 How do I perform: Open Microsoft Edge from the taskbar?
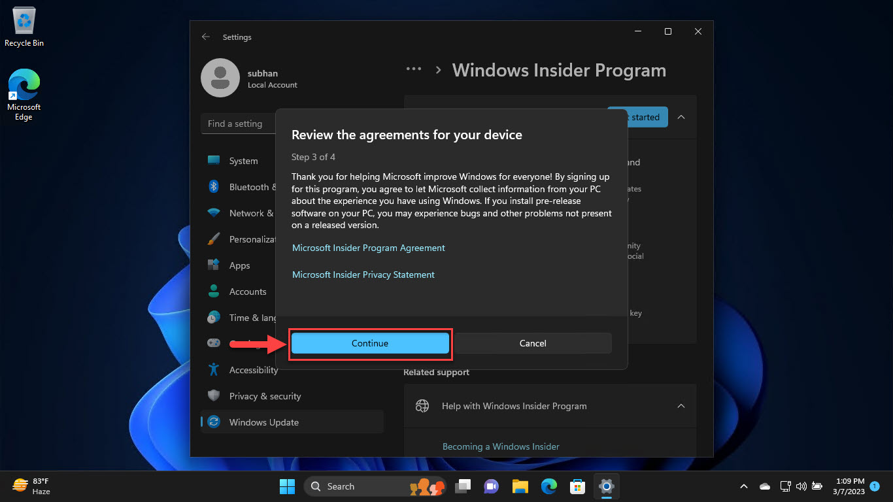tap(548, 486)
